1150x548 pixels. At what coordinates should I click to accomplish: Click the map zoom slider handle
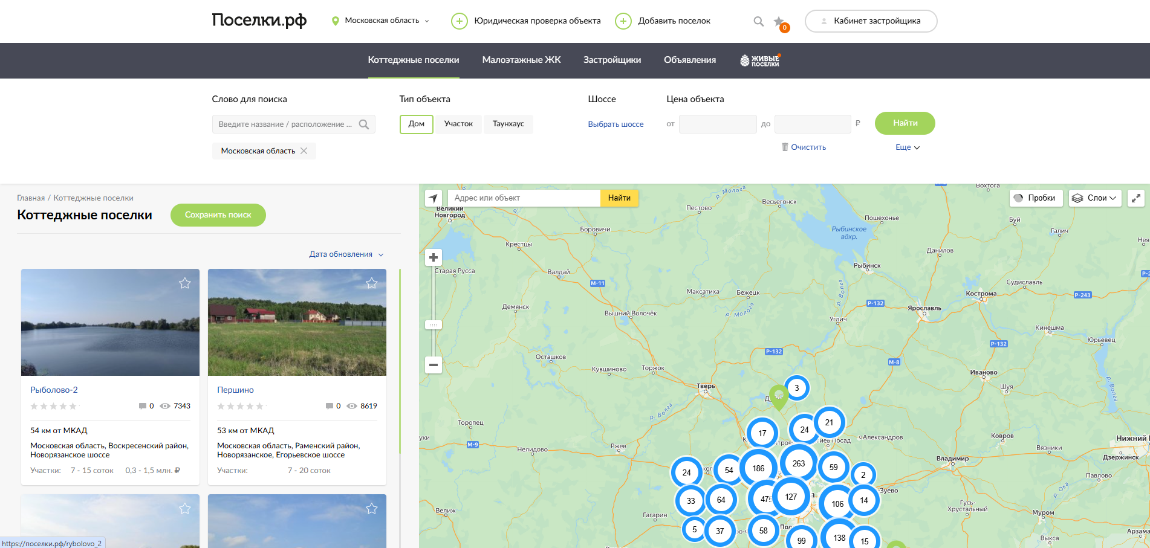coord(434,325)
